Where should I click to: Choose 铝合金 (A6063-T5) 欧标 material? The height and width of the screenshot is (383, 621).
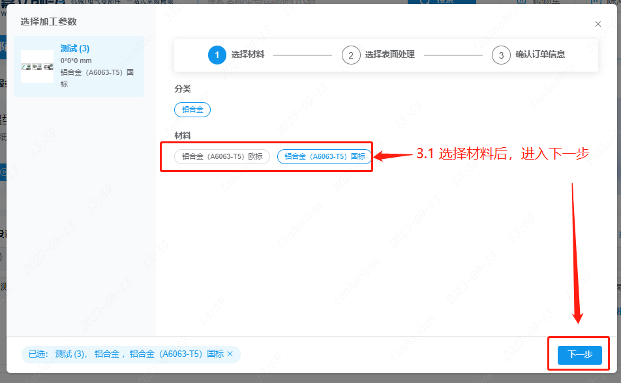[222, 156]
